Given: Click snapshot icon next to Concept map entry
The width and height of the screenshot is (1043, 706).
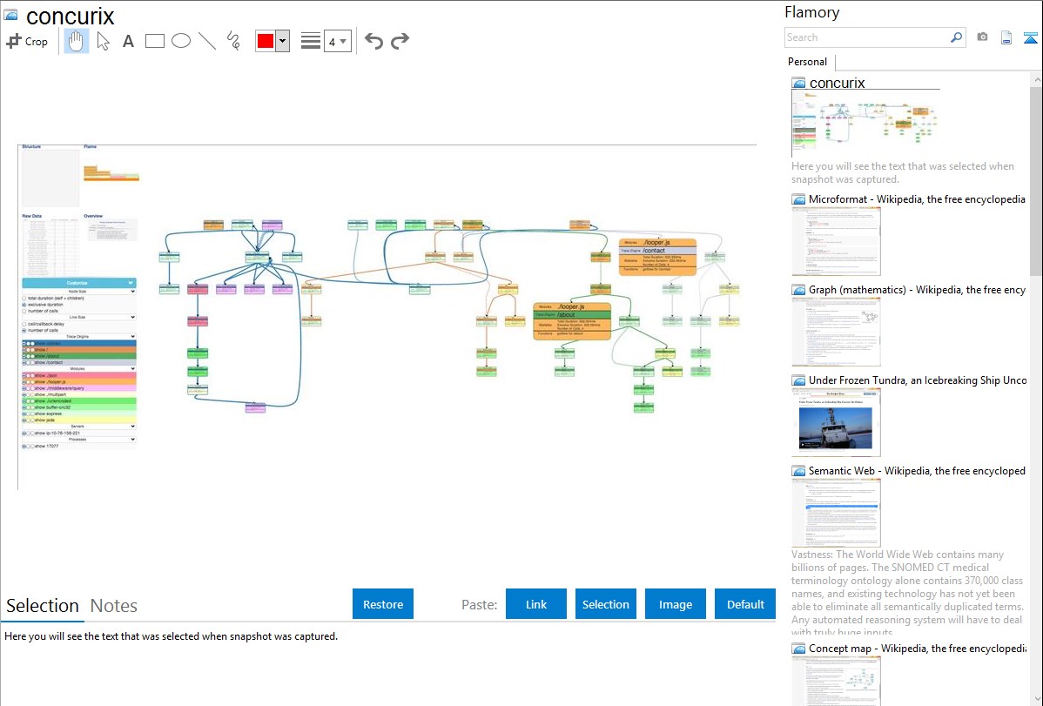Looking at the screenshot, I should click(798, 649).
